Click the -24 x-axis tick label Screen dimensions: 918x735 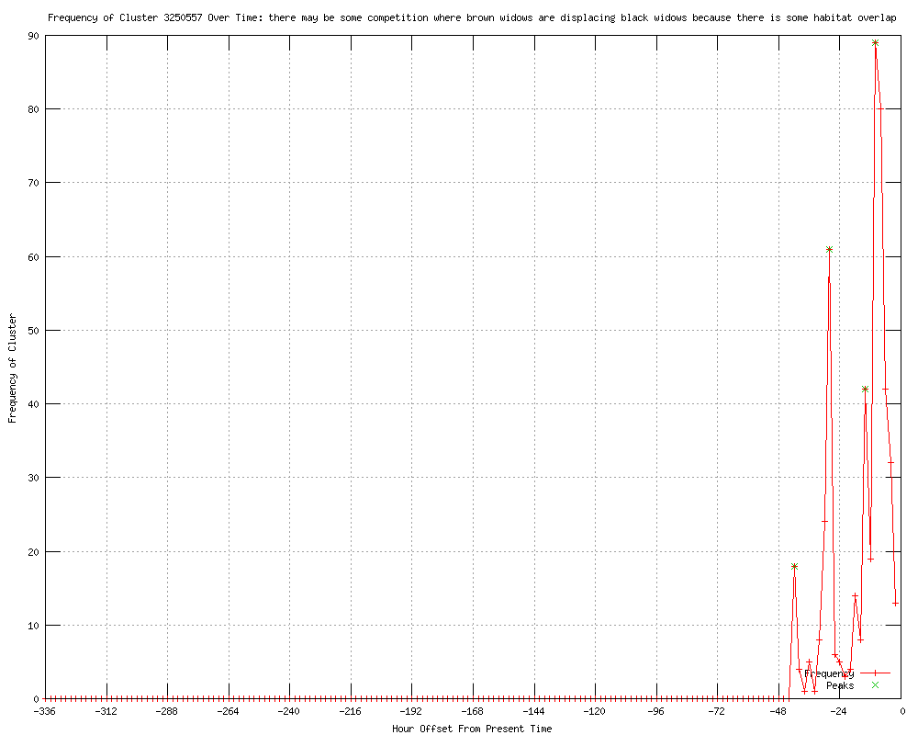coord(839,711)
